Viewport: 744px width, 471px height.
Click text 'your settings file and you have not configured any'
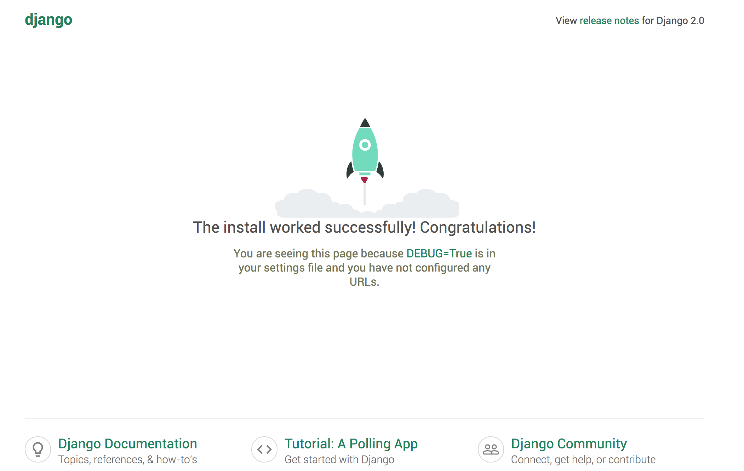(365, 268)
